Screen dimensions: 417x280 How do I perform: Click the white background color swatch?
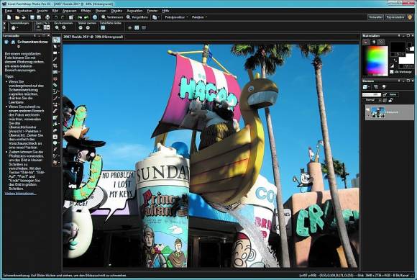[406, 59]
